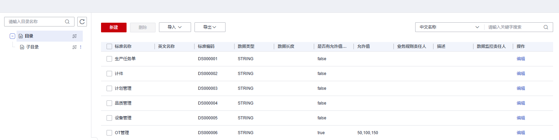The width and height of the screenshot is (559, 140).
Task: Check the box for 生产任务单 row
Action: click(x=109, y=59)
